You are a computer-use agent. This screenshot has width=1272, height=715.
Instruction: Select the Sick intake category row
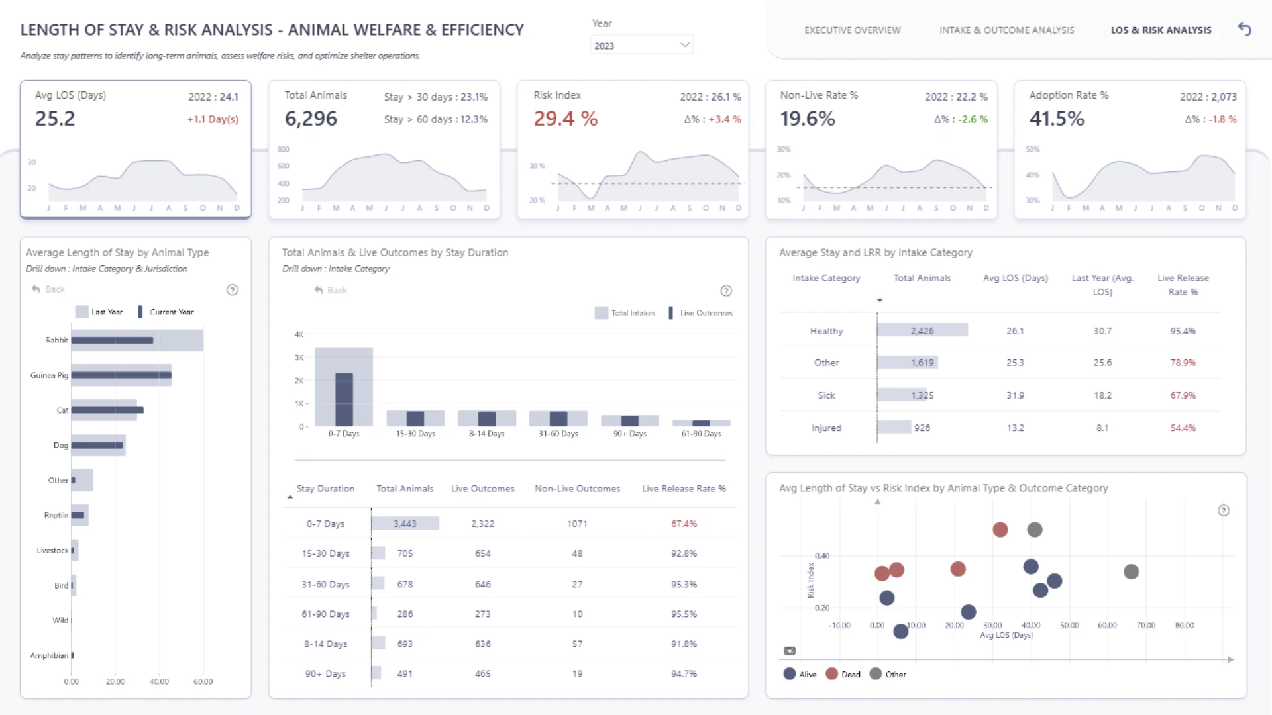point(1000,395)
